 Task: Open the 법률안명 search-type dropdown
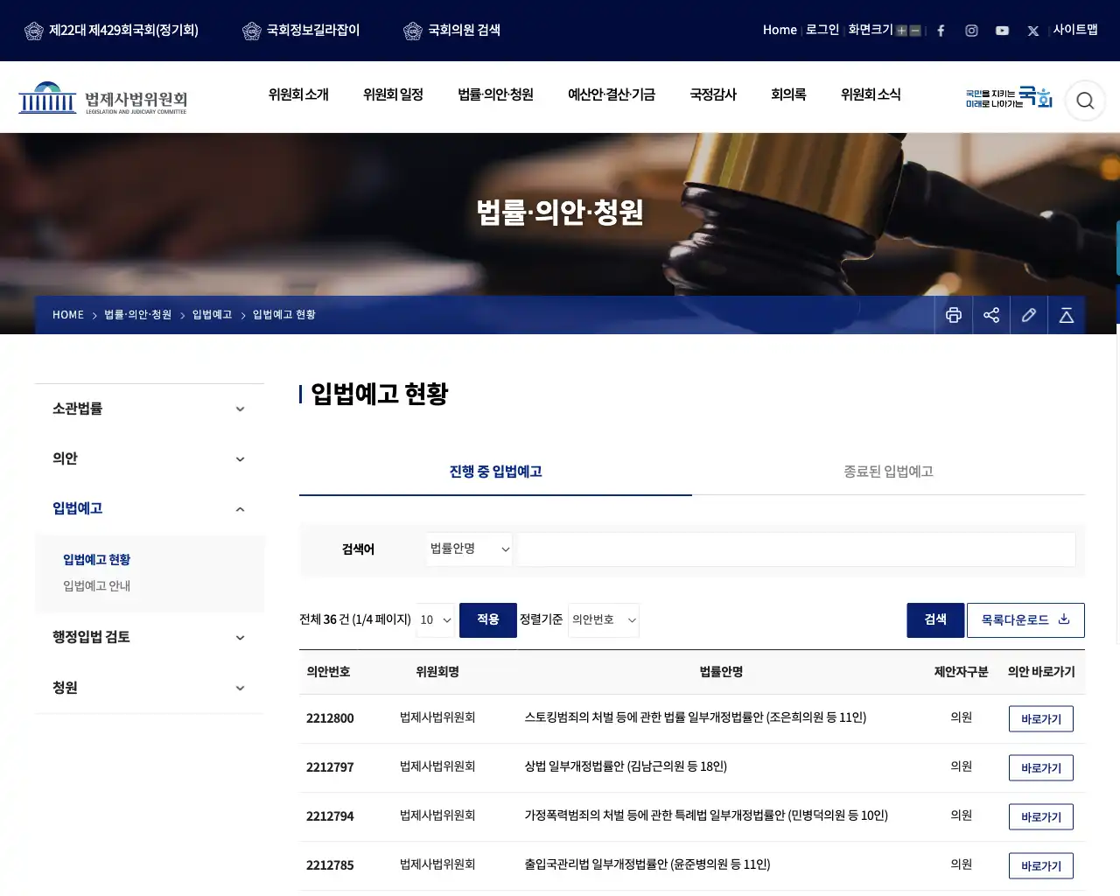470,549
